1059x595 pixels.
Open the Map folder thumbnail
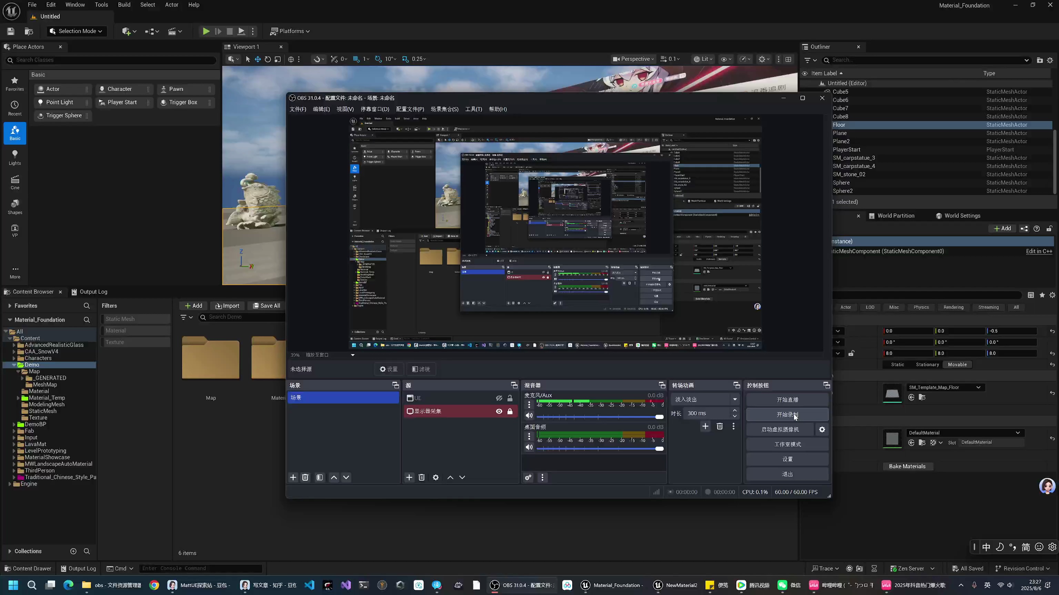click(211, 358)
